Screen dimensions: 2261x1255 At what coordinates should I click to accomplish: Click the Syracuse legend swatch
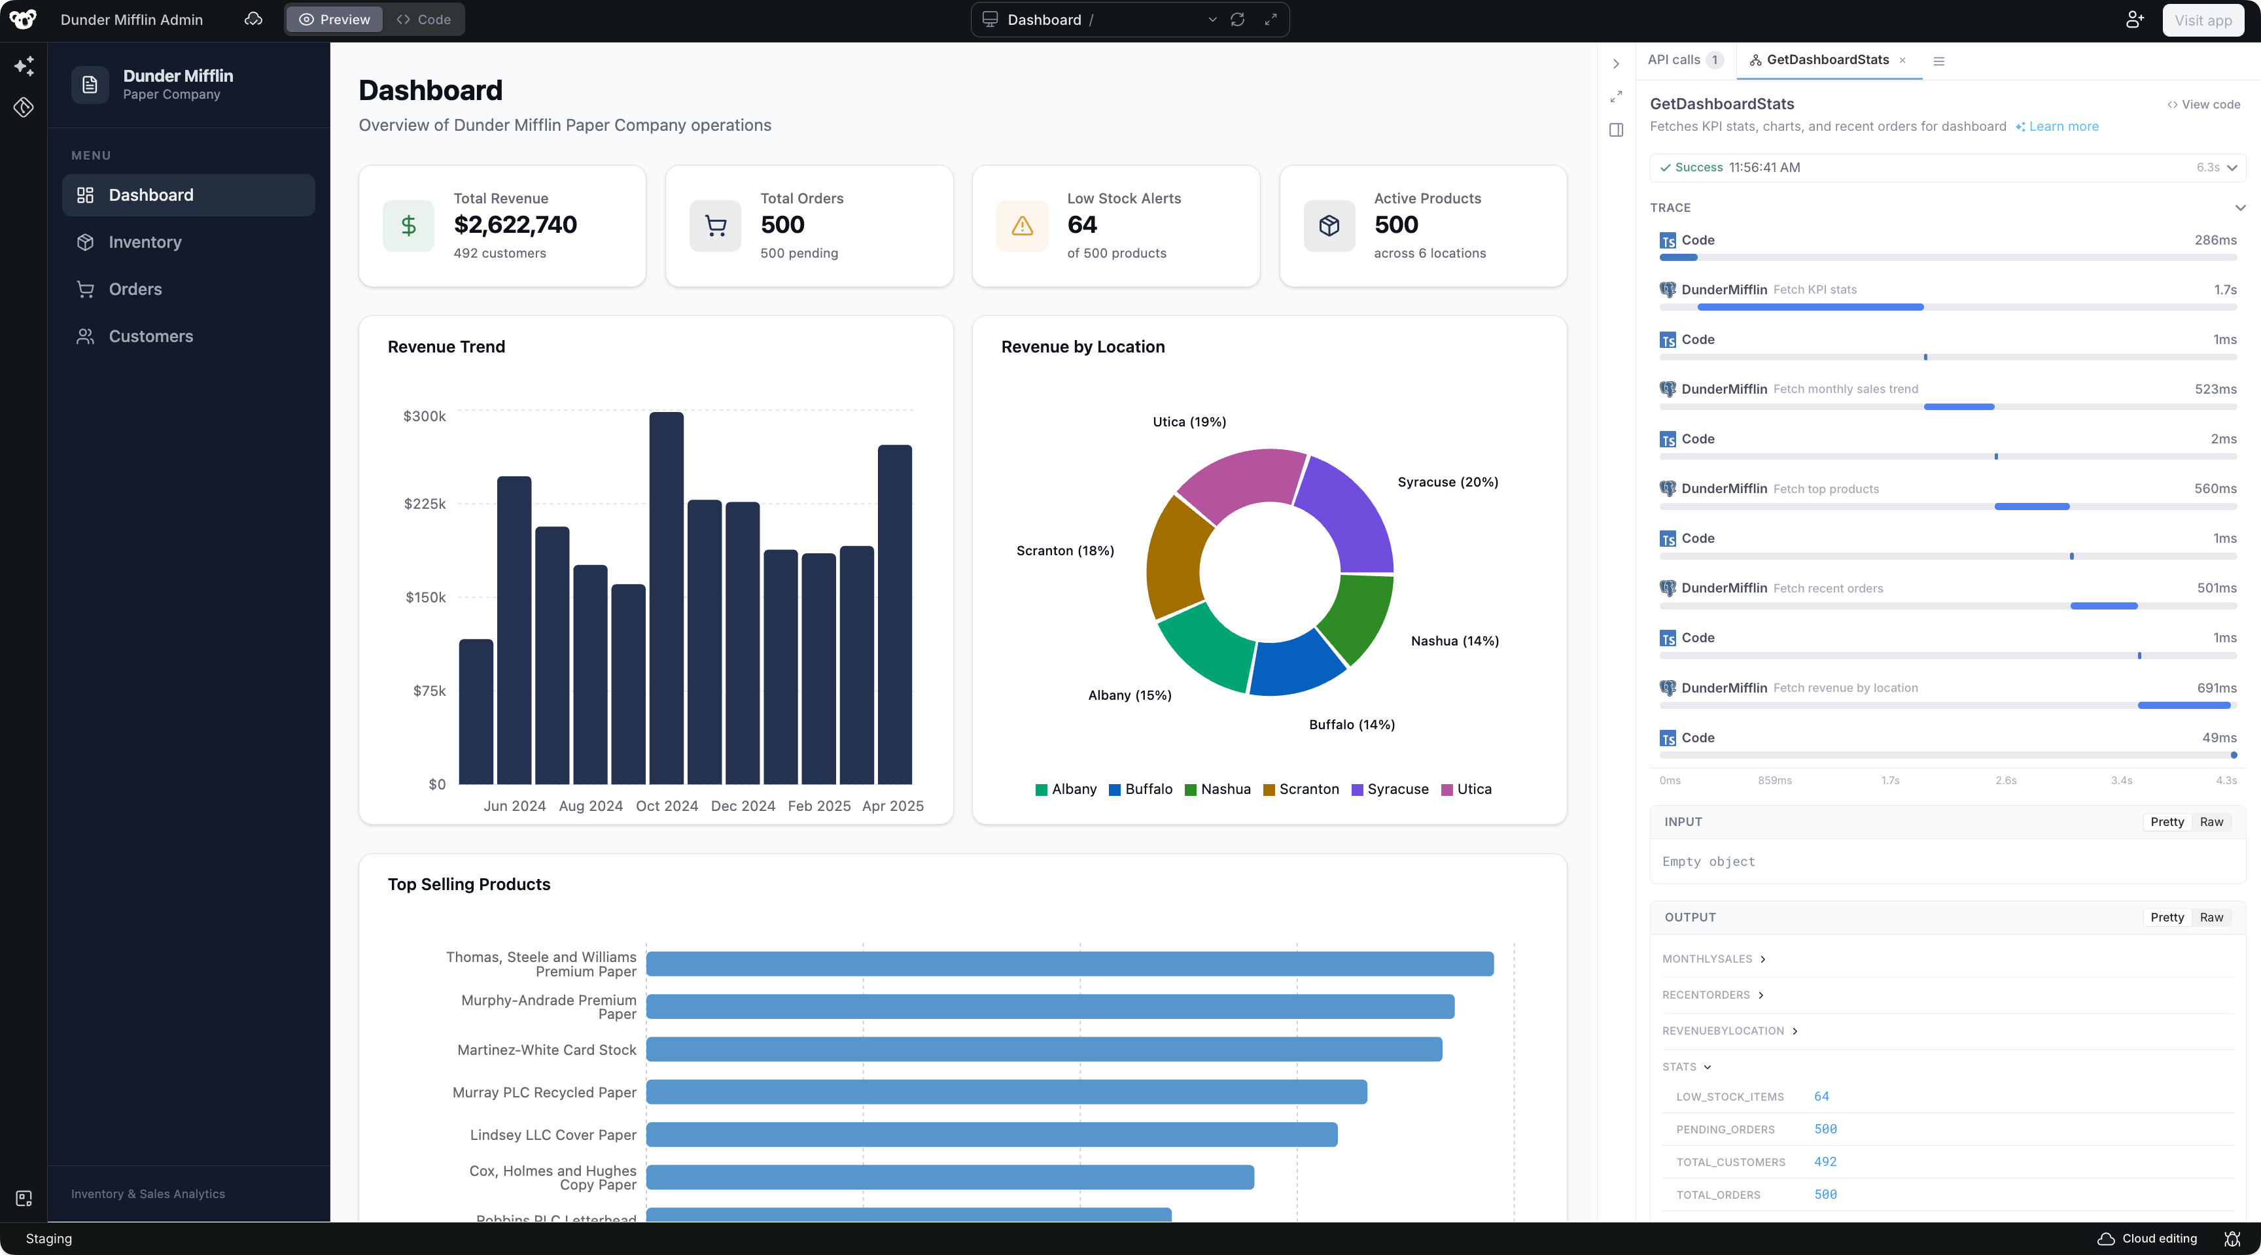coord(1357,790)
